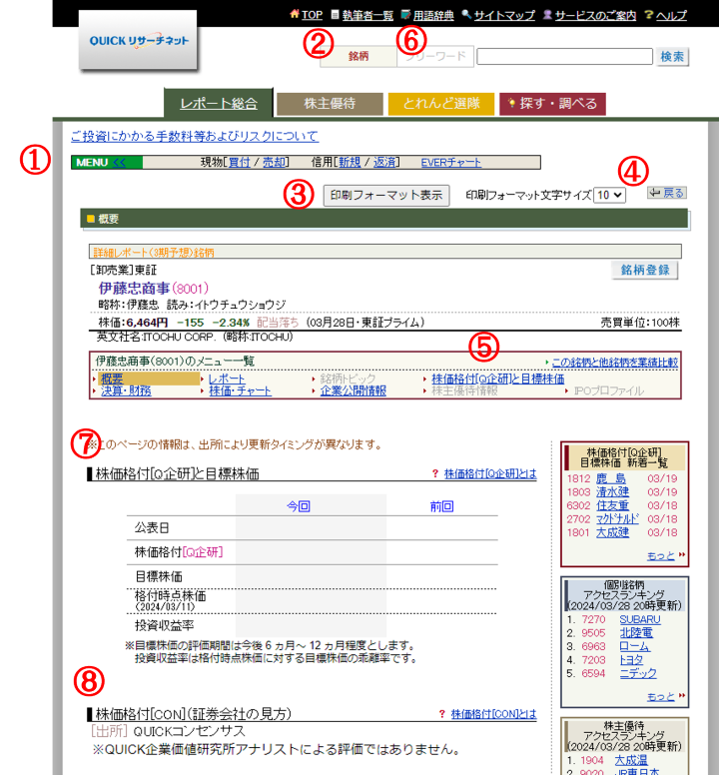Screen dimensions: 719x775
Task: Select 株価格付[Q企研]と目標株価 menu link
Action: tap(497, 379)
